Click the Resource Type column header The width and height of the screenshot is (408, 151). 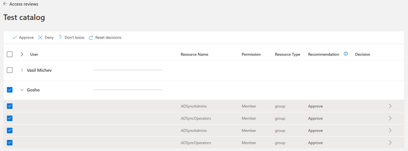(287, 55)
